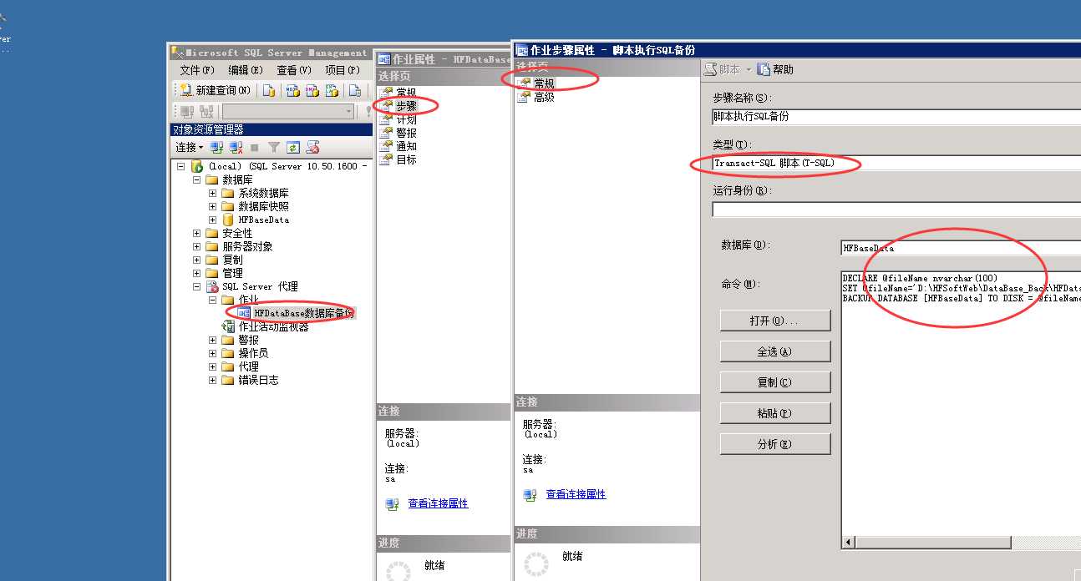1081x581 pixels.
Task: Click the stop icon in Object Explorer toolbar
Action: pyautogui.click(x=255, y=147)
